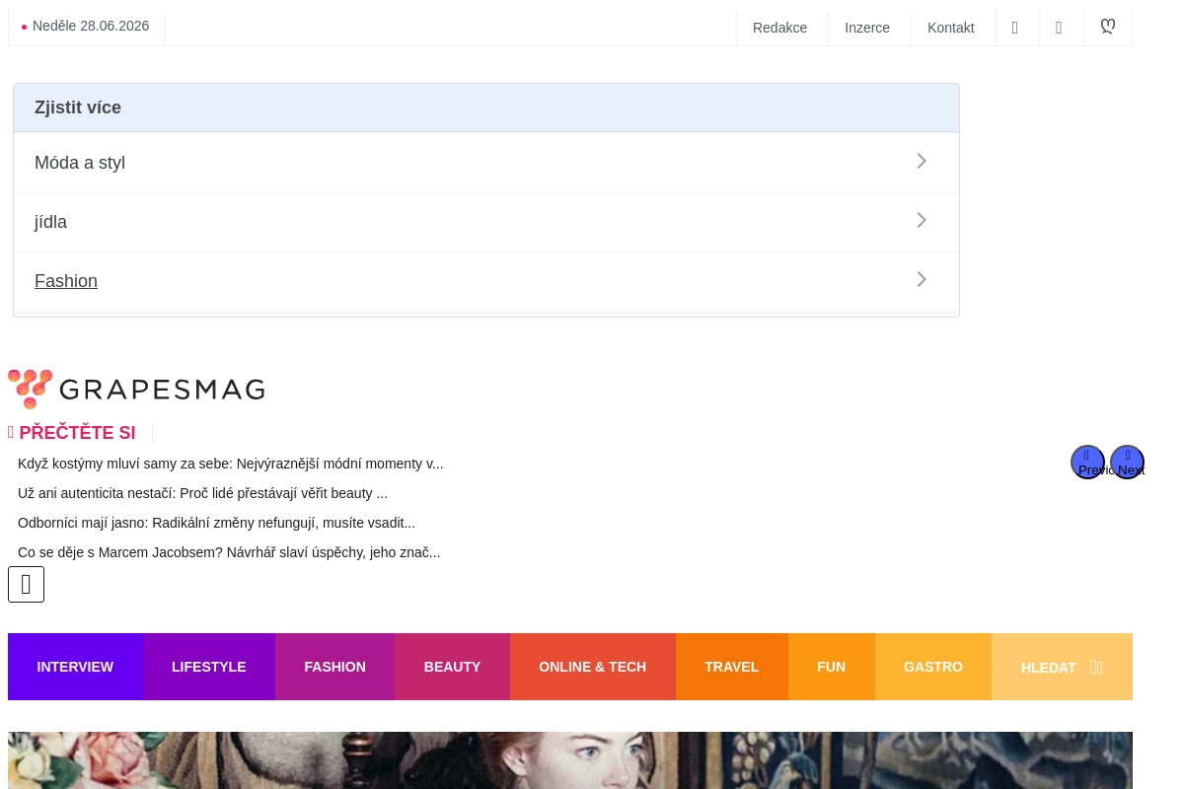
Task: Open the INTERVIEW menu tab
Action: 75,667
